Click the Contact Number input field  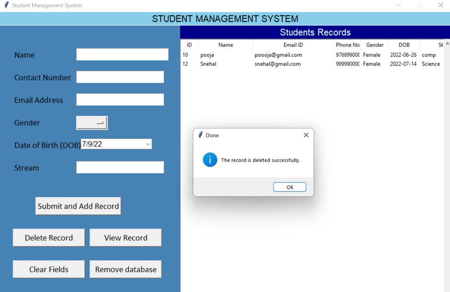tap(120, 77)
